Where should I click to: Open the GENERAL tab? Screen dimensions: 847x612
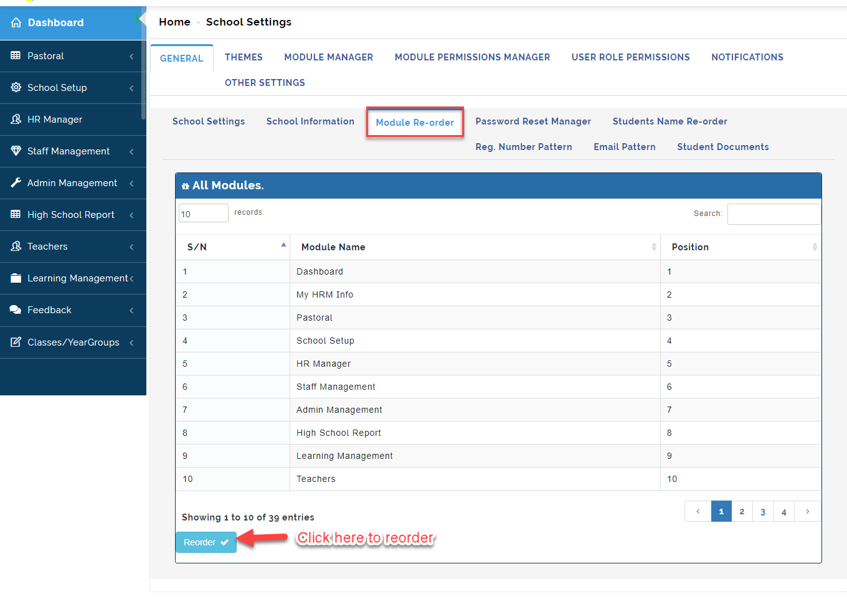[x=182, y=59]
